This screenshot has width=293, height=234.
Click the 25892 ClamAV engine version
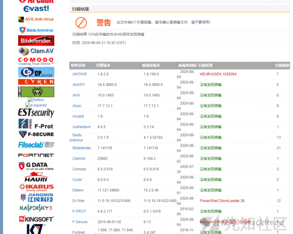[x=102, y=159]
